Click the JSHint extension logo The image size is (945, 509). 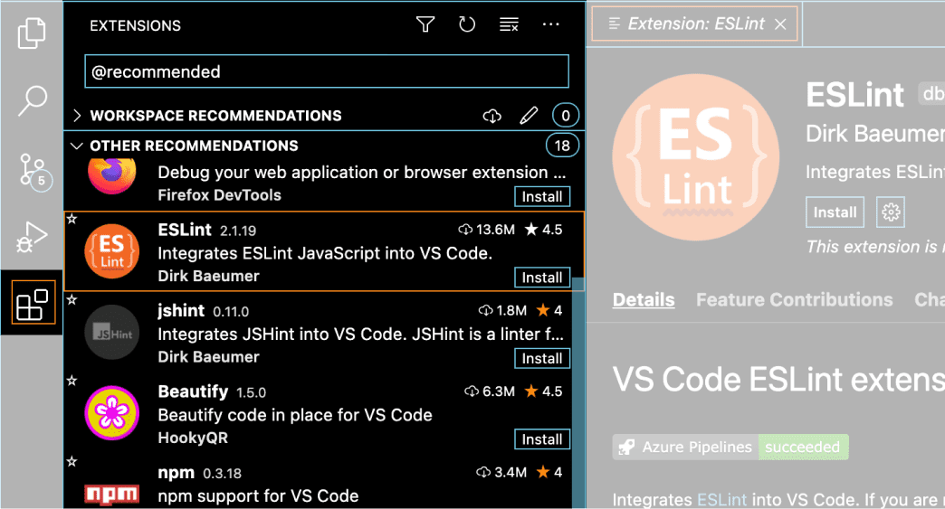point(112,332)
